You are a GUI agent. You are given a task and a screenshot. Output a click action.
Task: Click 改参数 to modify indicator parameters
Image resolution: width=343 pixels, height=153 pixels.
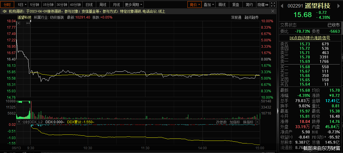point(221,122)
